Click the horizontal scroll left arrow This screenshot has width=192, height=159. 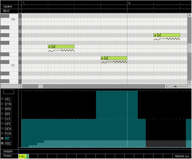point(20,86)
